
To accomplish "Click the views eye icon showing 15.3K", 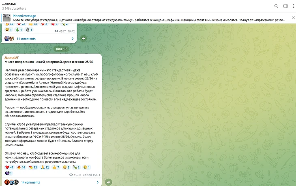I will pyautogui.click(x=71, y=175).
